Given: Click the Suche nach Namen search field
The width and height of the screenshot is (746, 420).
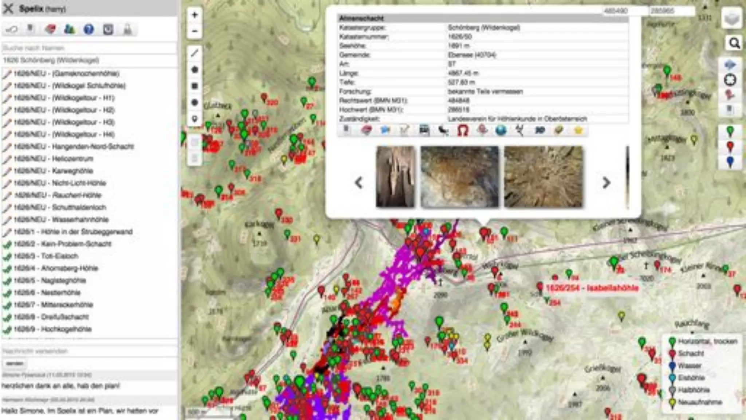Looking at the screenshot, I should point(89,48).
